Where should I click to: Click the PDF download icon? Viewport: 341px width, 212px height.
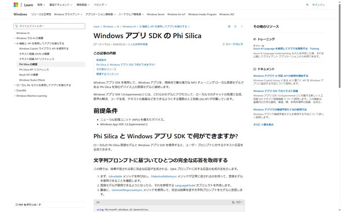17,205
